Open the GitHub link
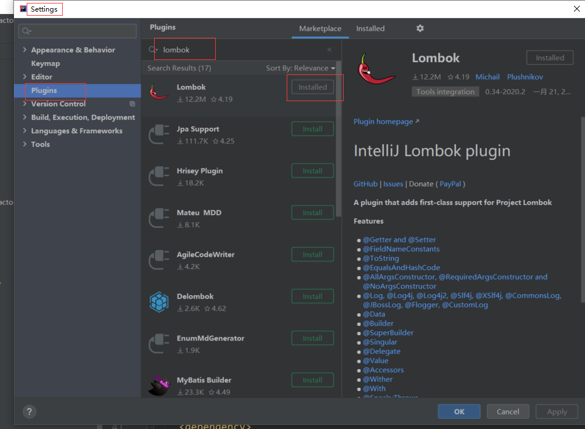The image size is (585, 429). coord(365,184)
